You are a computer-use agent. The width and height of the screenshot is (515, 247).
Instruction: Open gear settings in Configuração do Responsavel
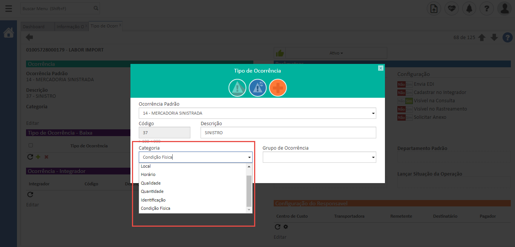285,227
